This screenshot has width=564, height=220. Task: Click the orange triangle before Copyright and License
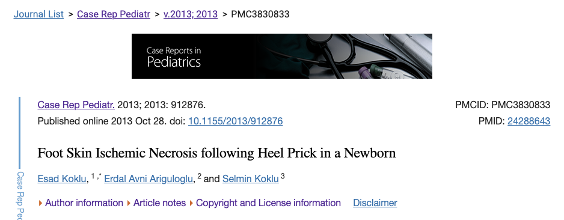tap(191, 203)
